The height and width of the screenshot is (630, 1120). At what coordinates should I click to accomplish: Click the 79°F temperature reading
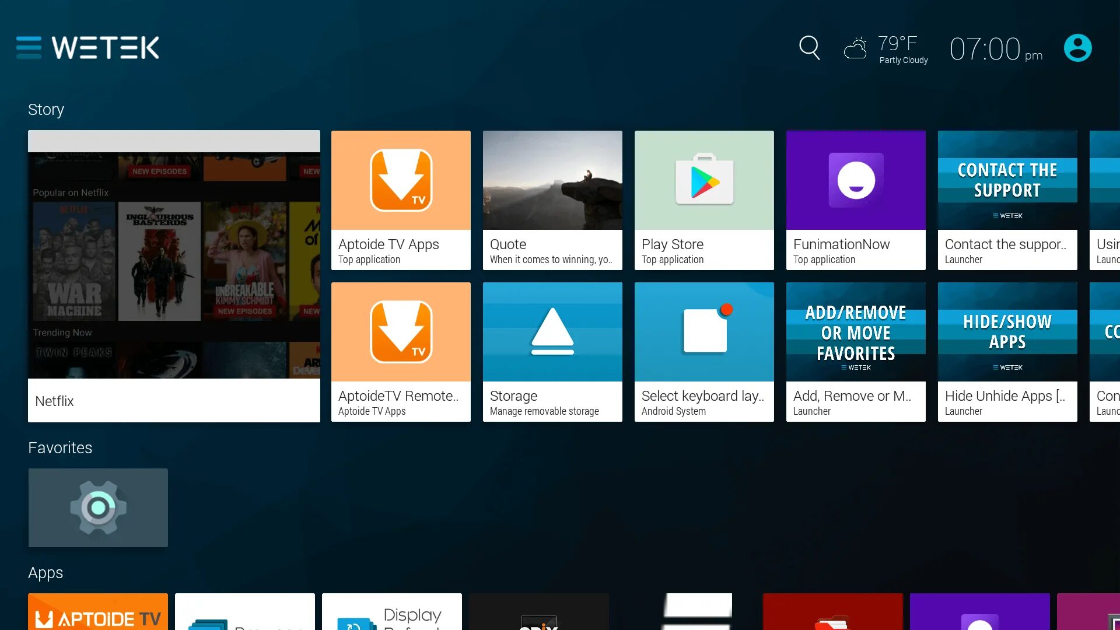tap(898, 43)
